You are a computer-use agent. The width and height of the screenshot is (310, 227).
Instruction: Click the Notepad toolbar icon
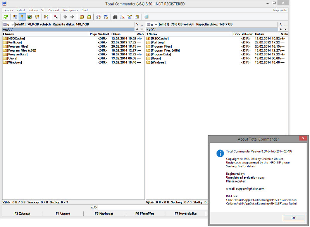[x=146, y=17]
